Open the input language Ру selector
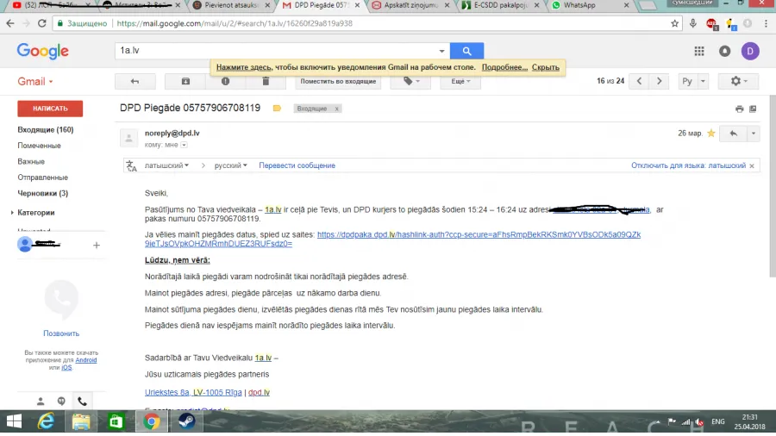 [687, 81]
